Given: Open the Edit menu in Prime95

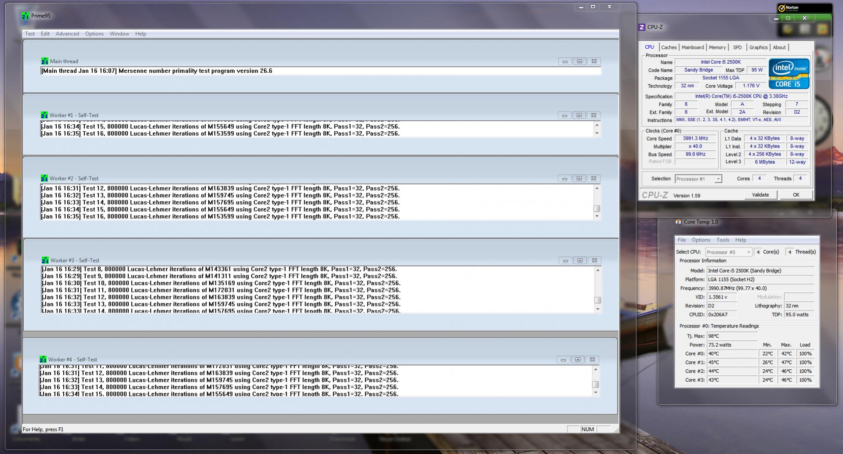Looking at the screenshot, I should click(x=45, y=34).
